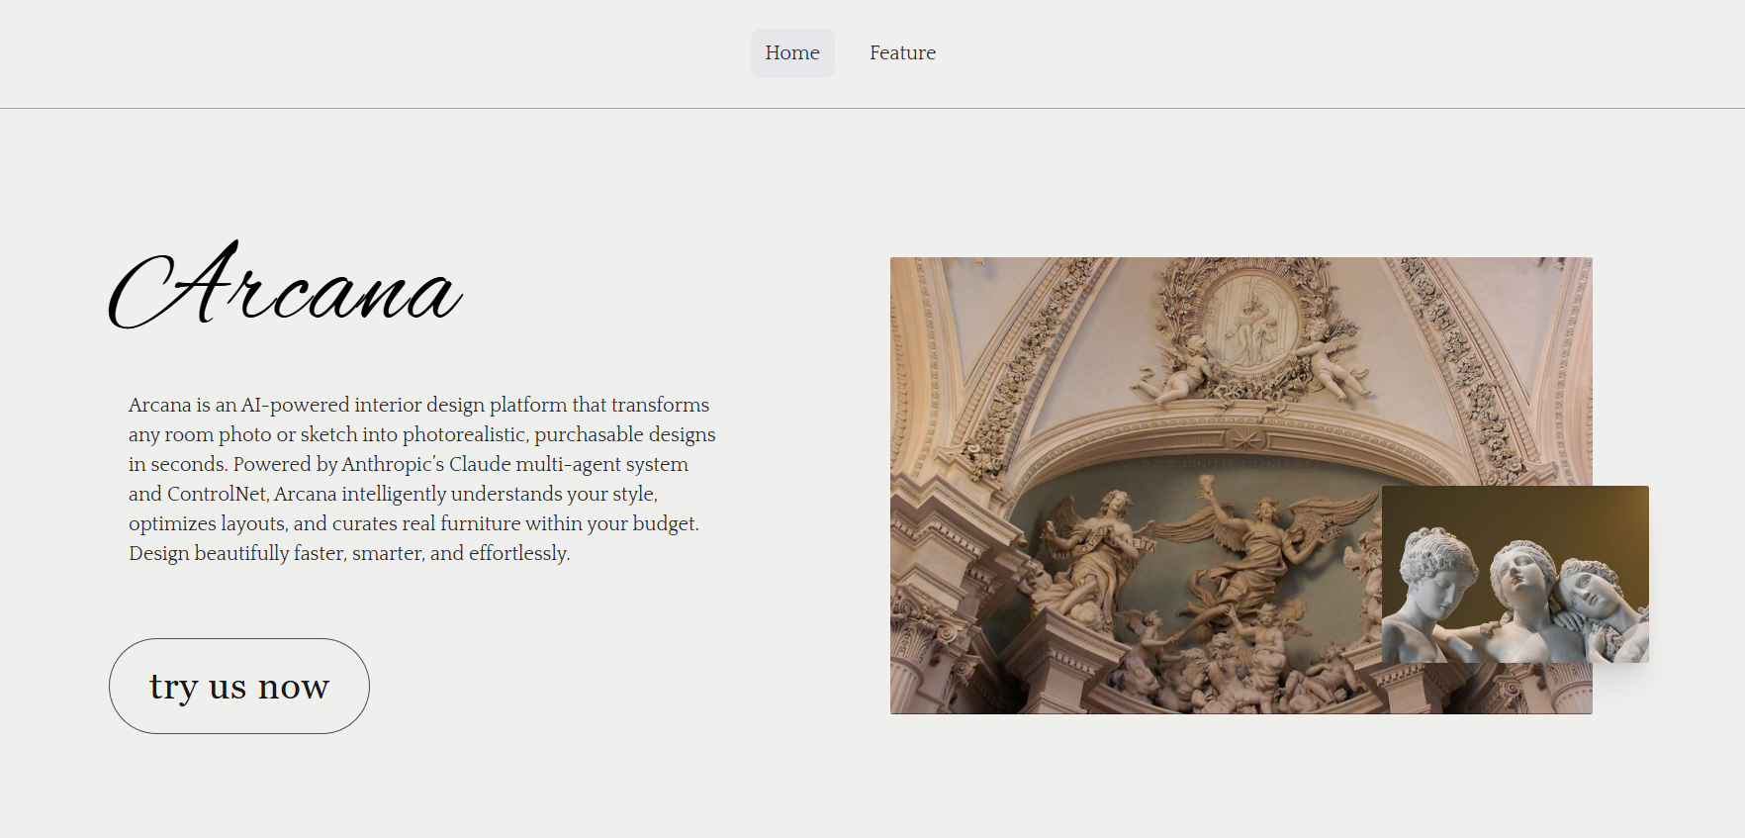Click the 'try us now' button
The image size is (1745, 838).
pyautogui.click(x=239, y=686)
